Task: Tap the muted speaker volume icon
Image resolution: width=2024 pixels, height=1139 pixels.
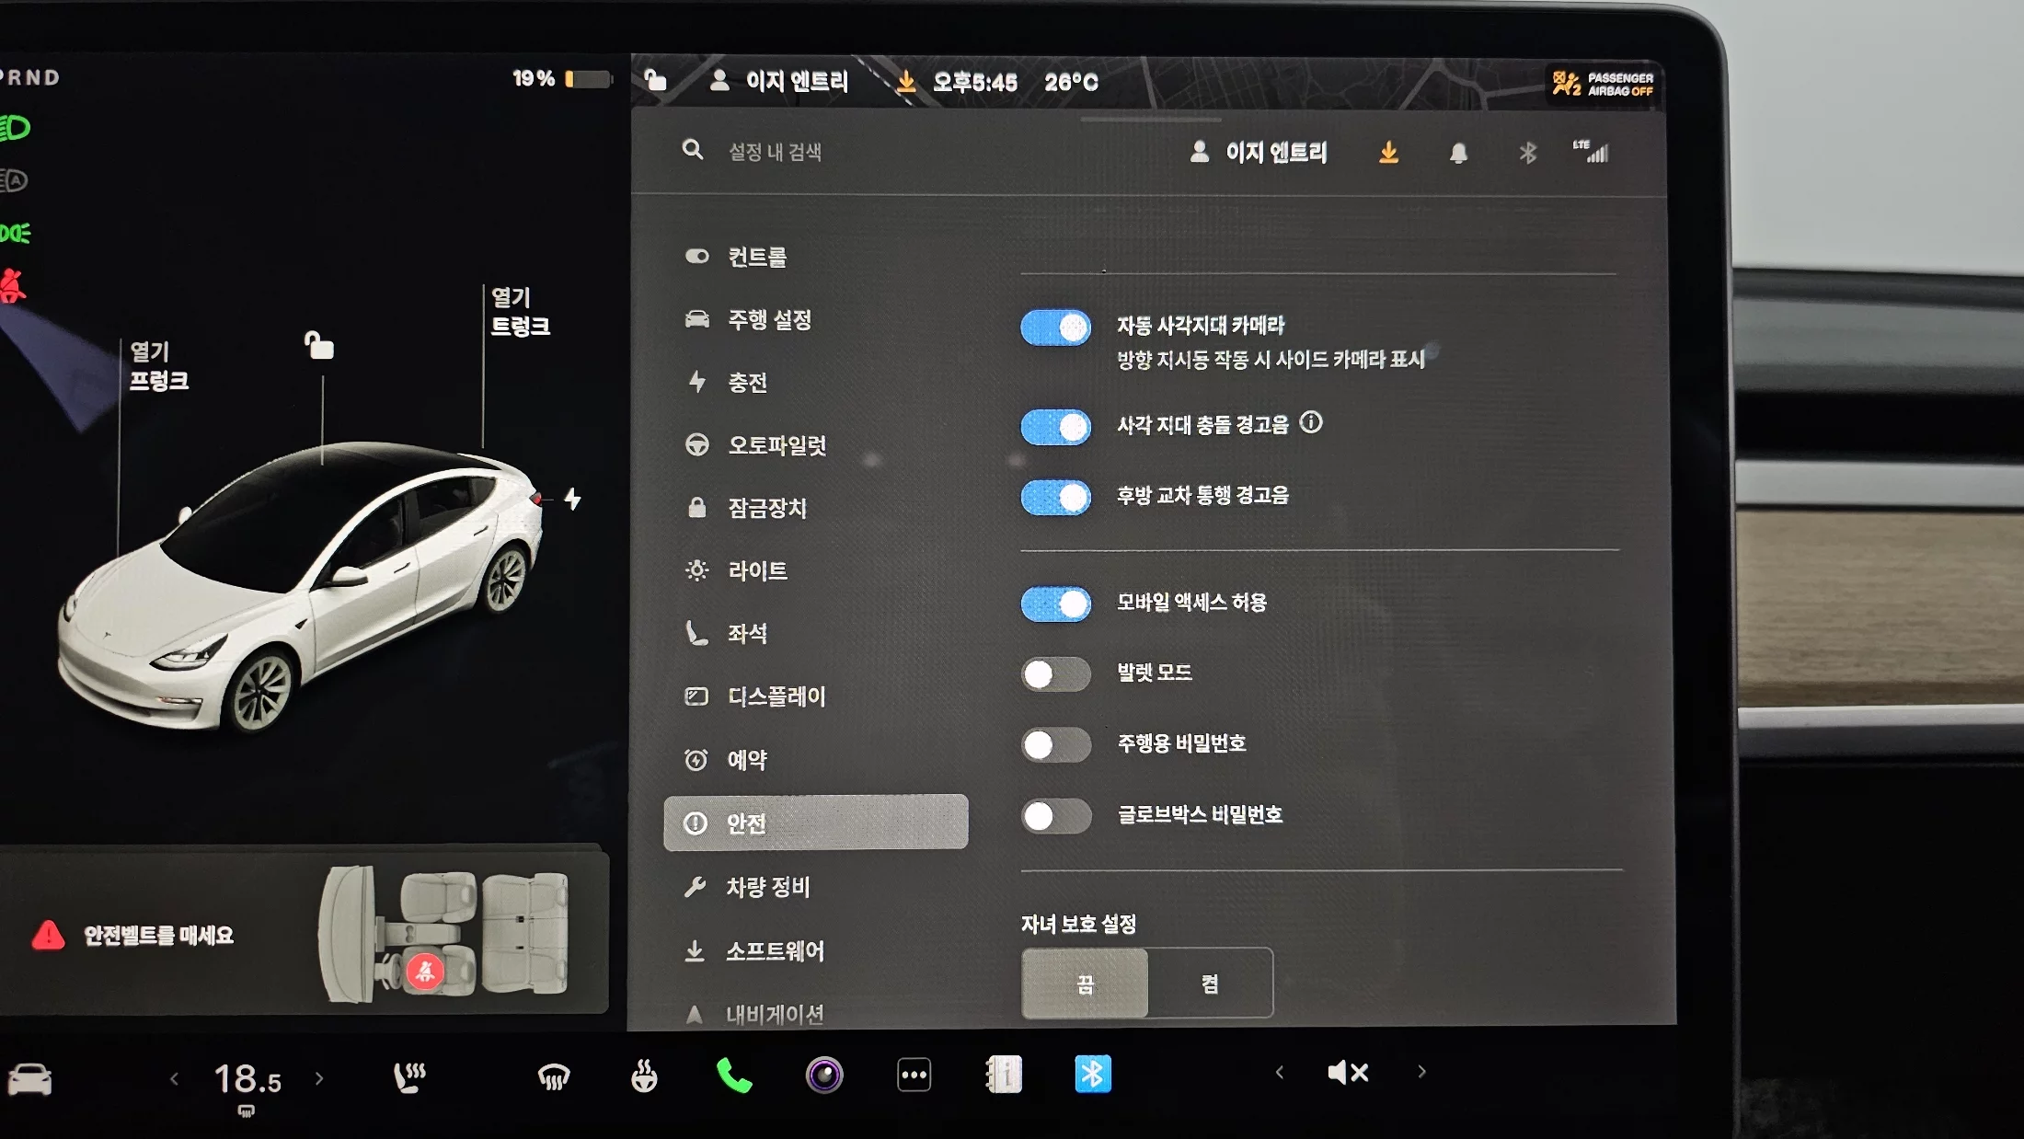Action: click(1348, 1072)
